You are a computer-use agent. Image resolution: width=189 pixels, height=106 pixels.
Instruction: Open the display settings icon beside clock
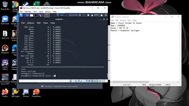[x=80, y=15]
